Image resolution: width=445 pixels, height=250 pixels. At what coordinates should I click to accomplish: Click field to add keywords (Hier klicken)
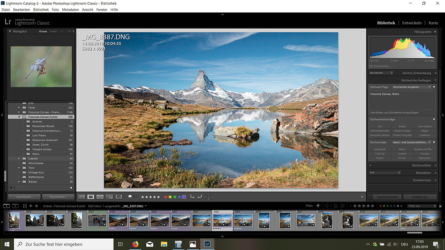coord(402,112)
